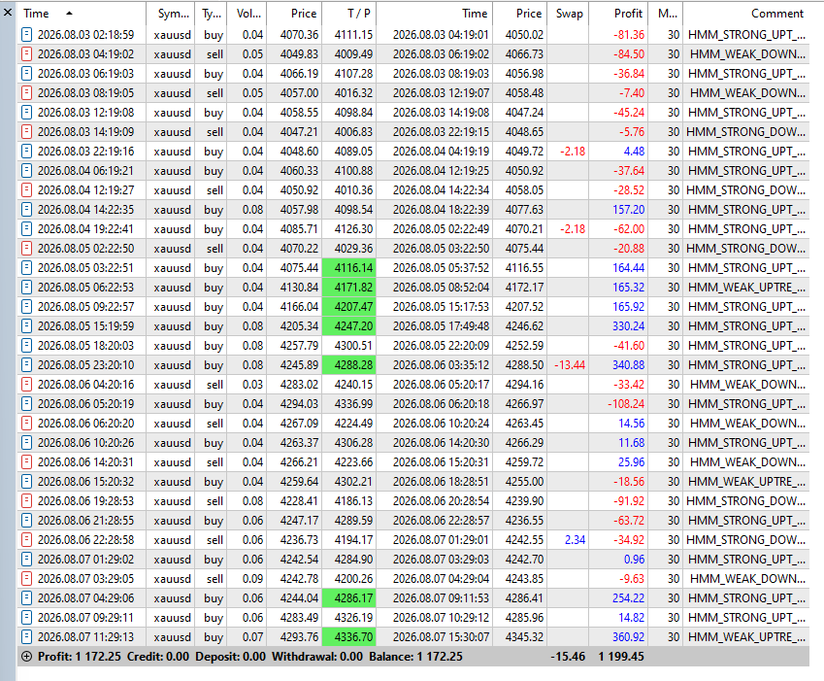Click loss value -84.50
The image size is (824, 681).
tap(629, 54)
